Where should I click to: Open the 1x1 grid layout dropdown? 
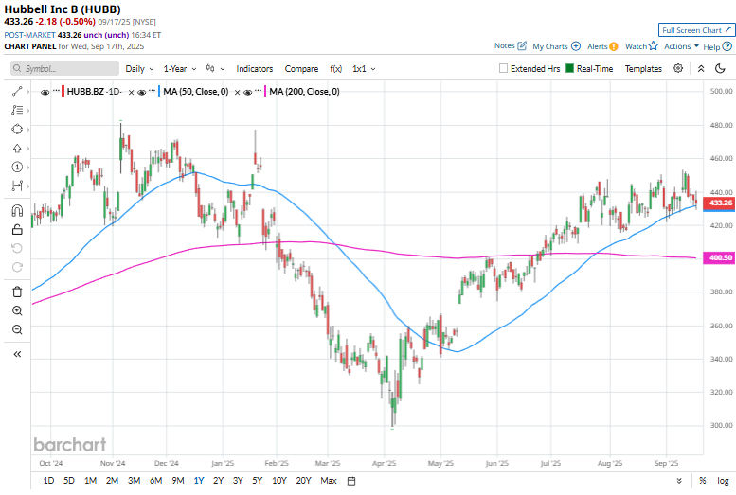364,68
